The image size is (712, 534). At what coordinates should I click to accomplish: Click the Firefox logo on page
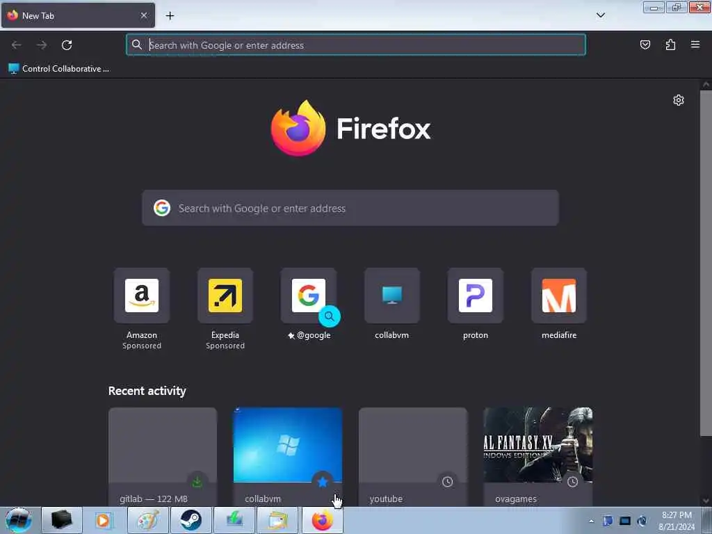(350, 129)
